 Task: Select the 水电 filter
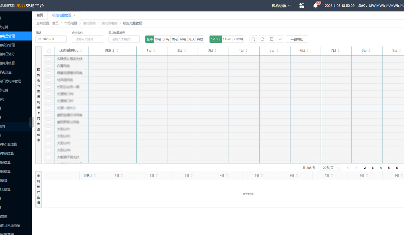[x=158, y=39]
